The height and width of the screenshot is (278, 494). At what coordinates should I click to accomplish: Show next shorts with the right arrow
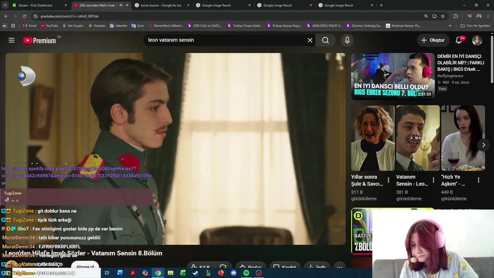[484, 145]
